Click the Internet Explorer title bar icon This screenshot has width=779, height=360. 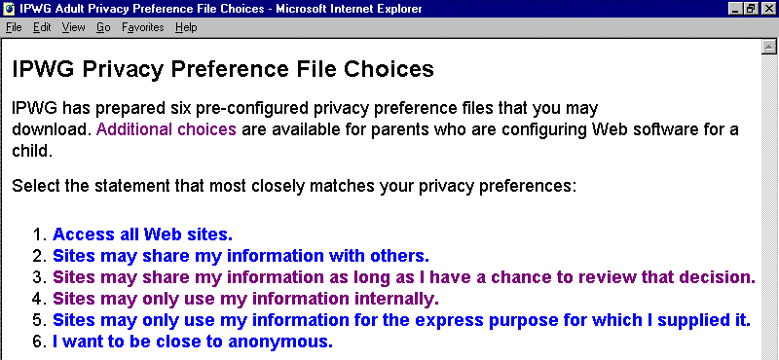point(9,9)
